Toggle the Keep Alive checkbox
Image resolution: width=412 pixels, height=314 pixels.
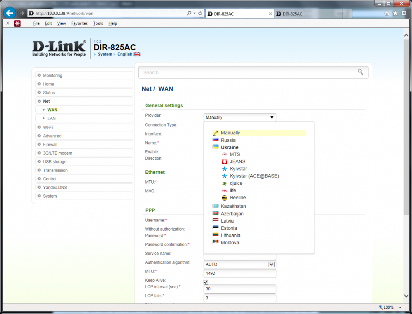(x=206, y=282)
